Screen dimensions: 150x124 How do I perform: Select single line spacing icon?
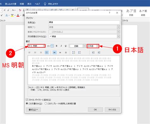point(54,53)
